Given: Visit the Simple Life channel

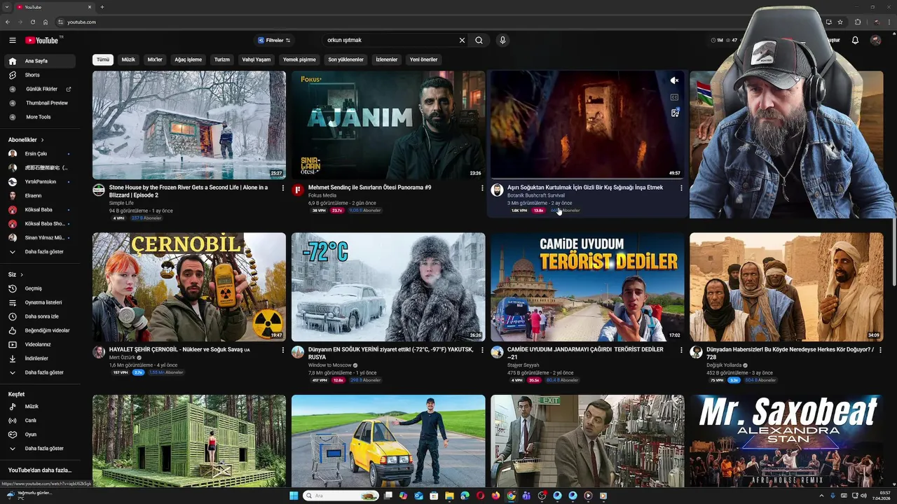Looking at the screenshot, I should point(121,203).
